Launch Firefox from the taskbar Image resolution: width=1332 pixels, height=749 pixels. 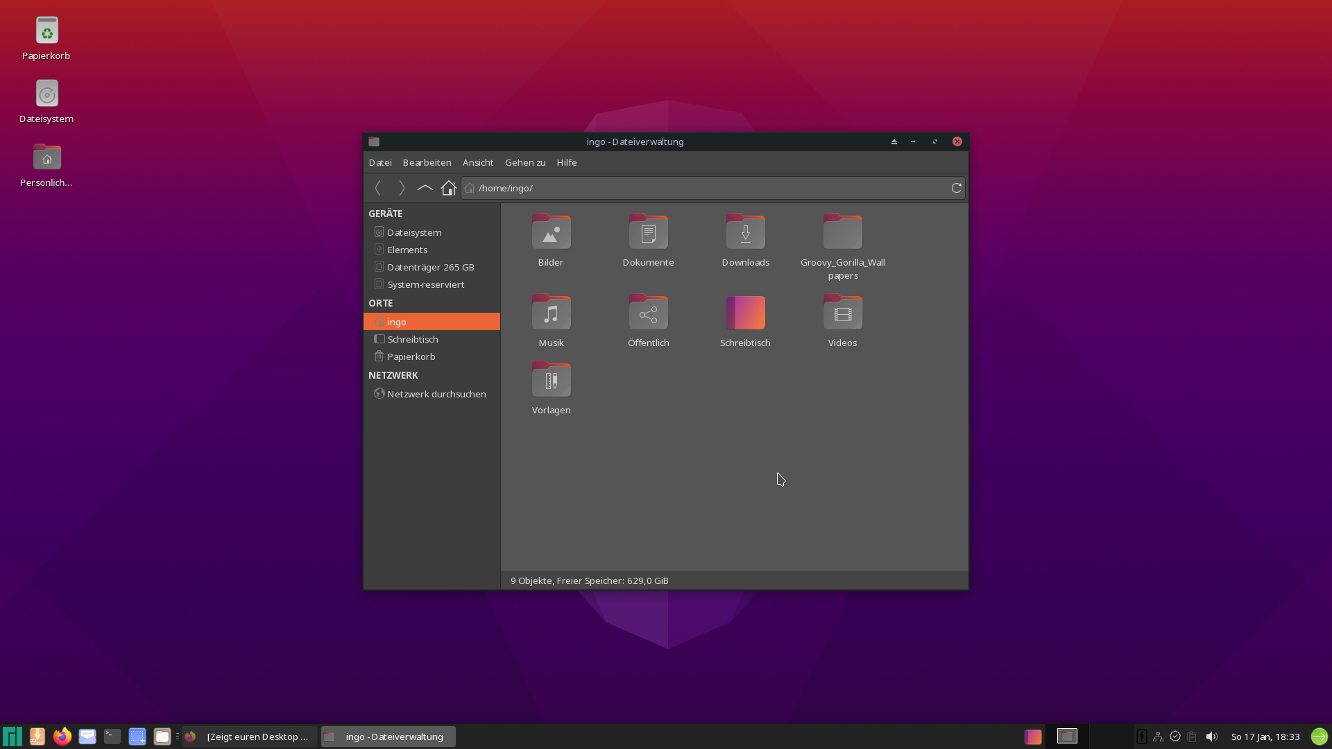point(62,737)
